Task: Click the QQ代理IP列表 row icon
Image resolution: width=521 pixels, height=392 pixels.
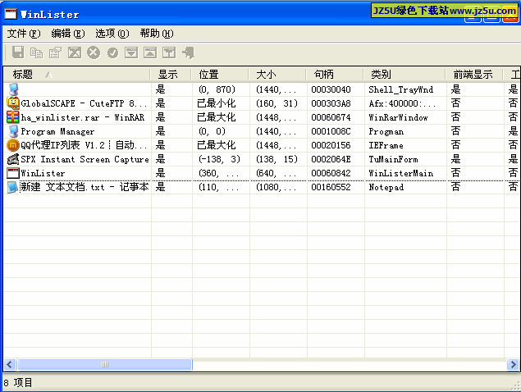Action: [x=13, y=145]
